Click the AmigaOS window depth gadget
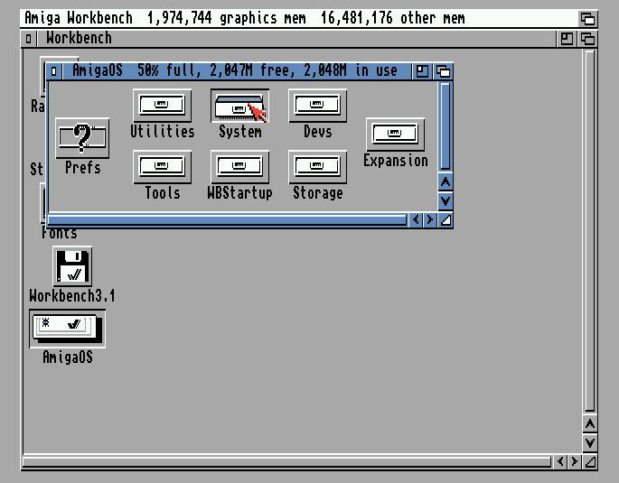This screenshot has width=619, height=483. tap(443, 70)
